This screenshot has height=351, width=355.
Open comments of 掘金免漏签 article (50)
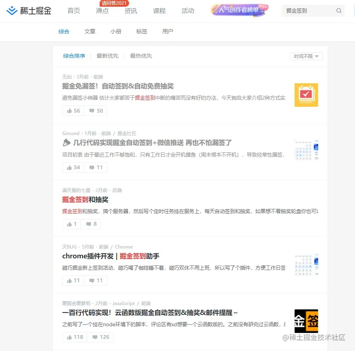pyautogui.click(x=96, y=111)
